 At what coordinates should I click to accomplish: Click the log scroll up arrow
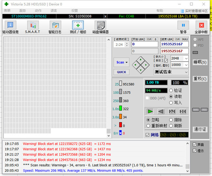coord(188,143)
